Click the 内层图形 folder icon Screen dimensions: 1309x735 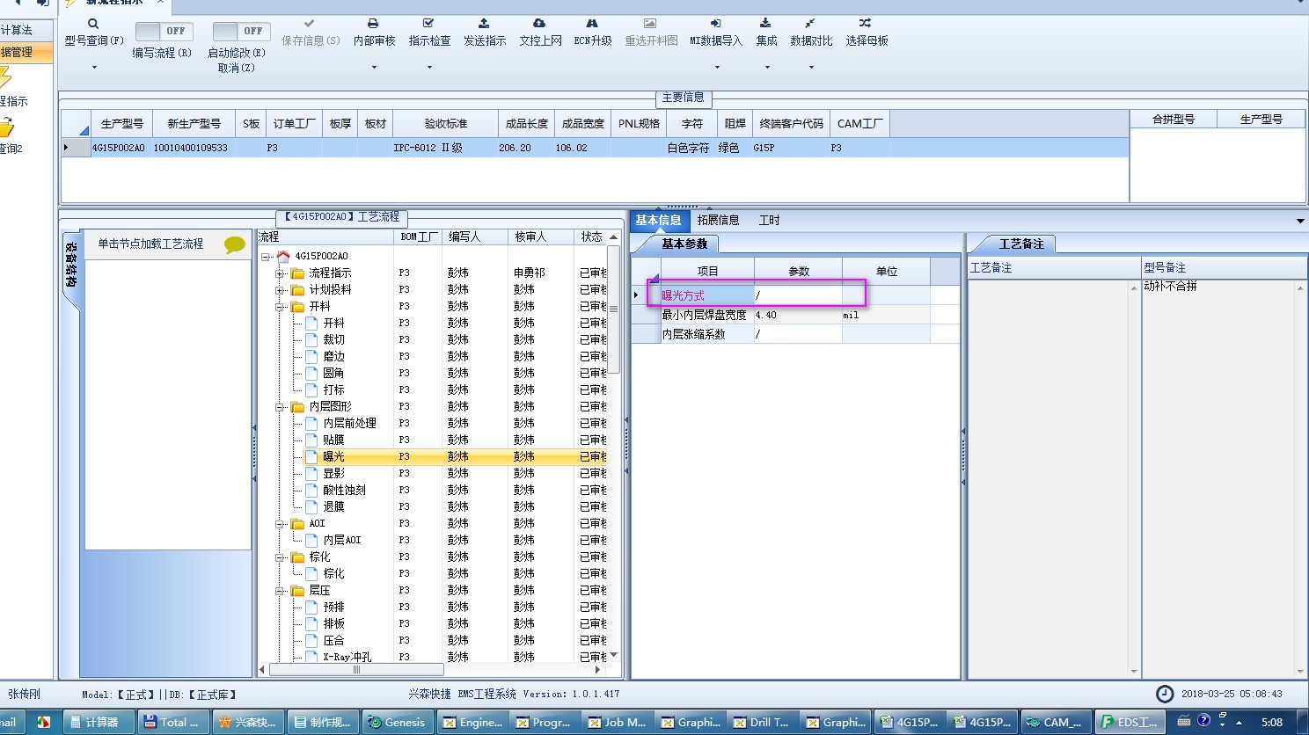pyautogui.click(x=298, y=407)
